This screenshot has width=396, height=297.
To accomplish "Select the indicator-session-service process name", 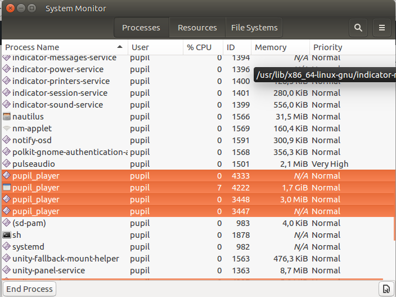I will [x=60, y=93].
